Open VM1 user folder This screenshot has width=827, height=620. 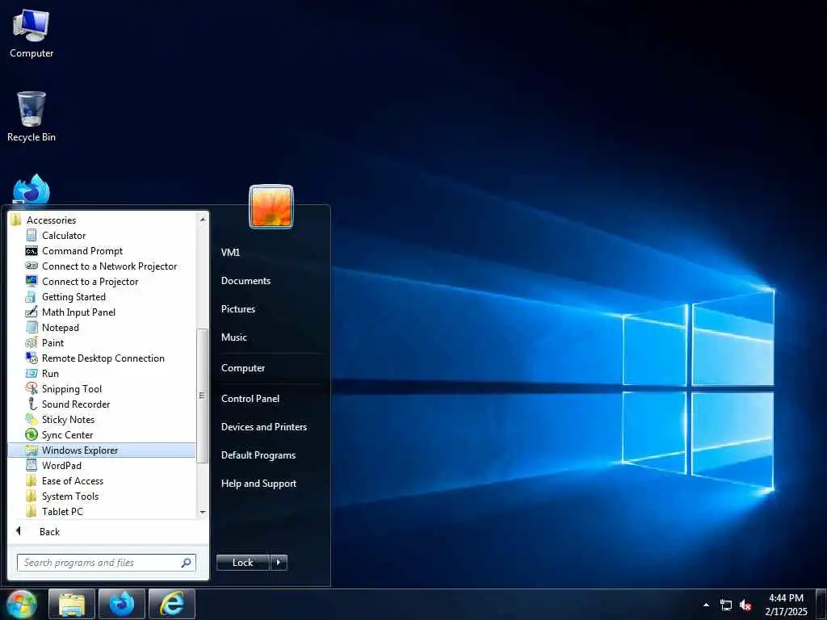coord(230,253)
